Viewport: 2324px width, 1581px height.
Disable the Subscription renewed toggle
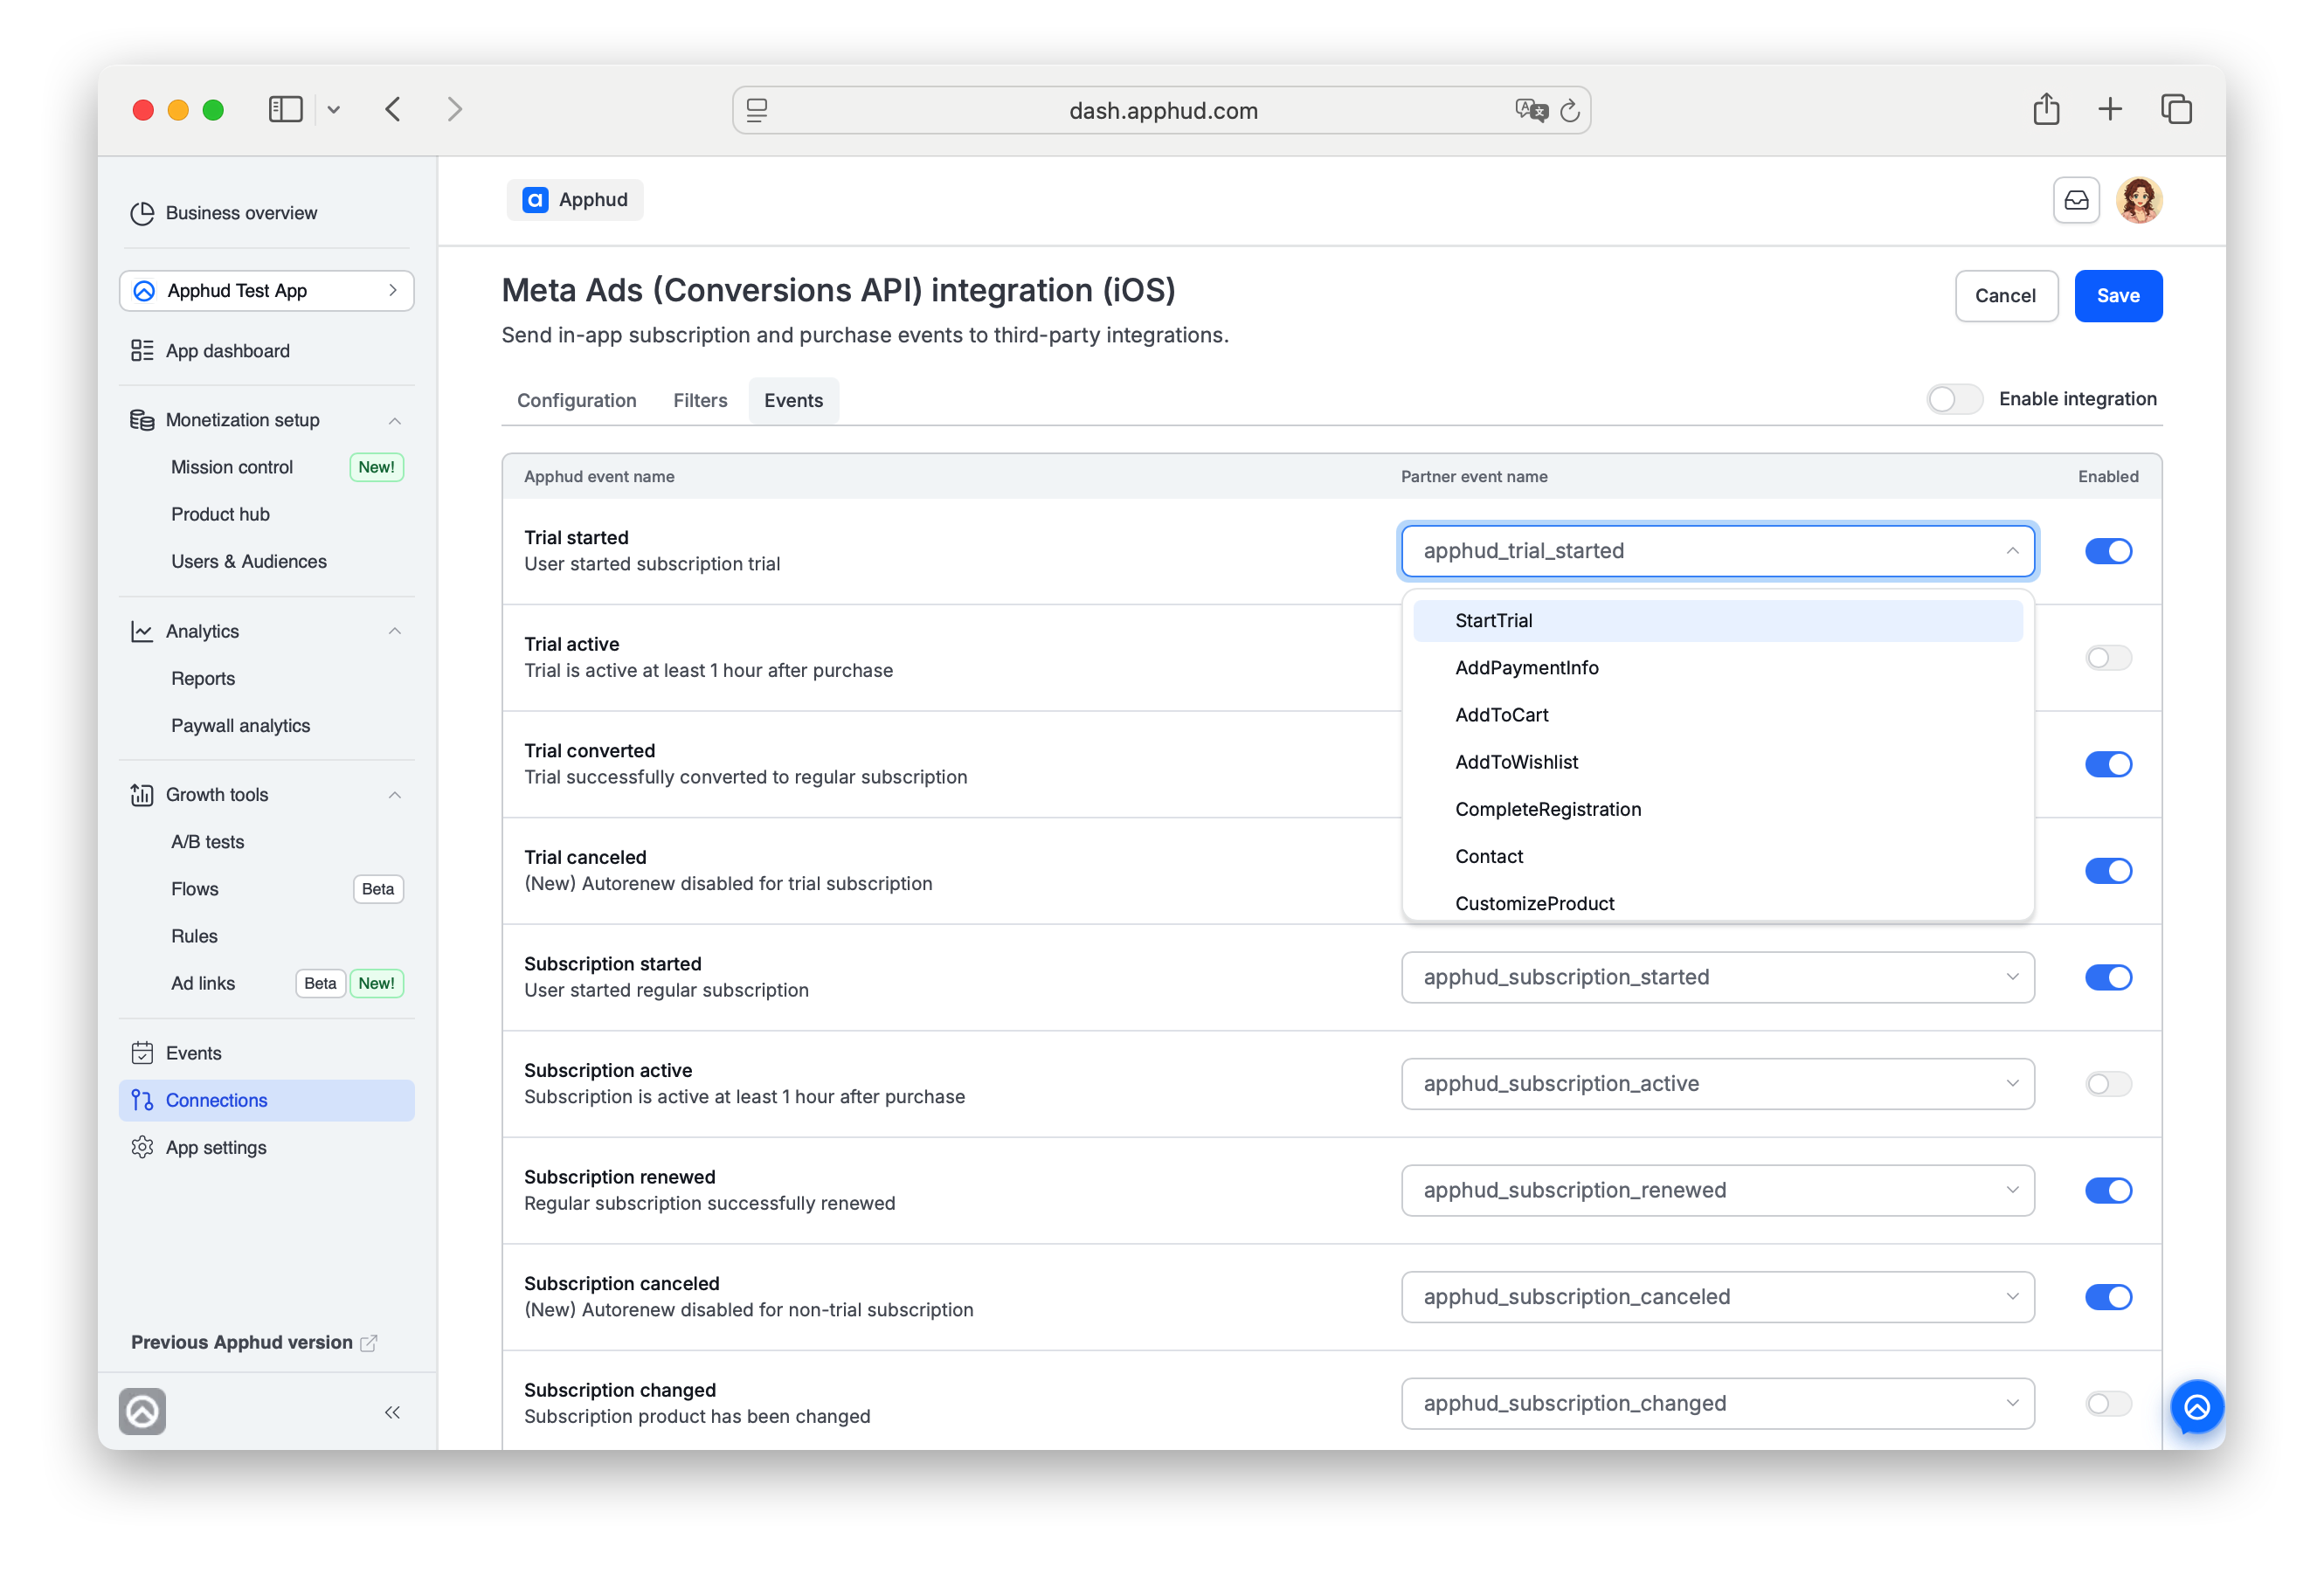coord(2108,1190)
